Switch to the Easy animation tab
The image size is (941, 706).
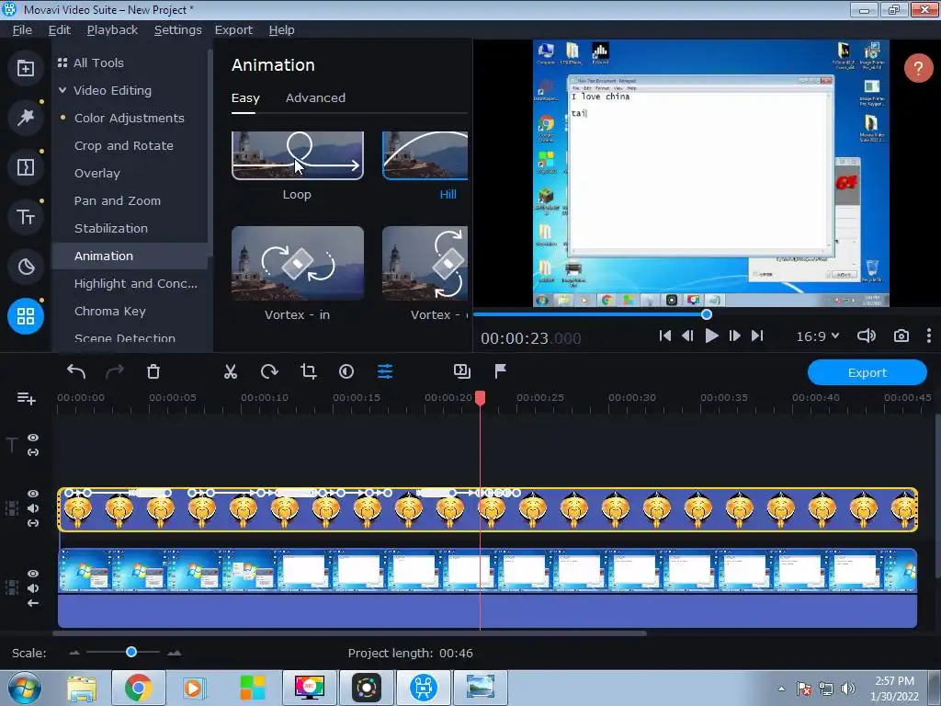(x=245, y=97)
